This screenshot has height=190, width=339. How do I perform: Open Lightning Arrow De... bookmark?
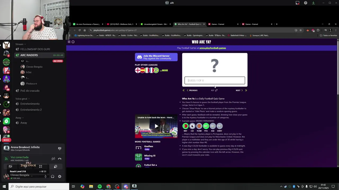(x=84, y=35)
